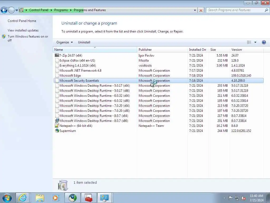Select the Microsoft .NET Framework 4.8 row
This screenshot has height=203, width=270.
tap(158, 70)
